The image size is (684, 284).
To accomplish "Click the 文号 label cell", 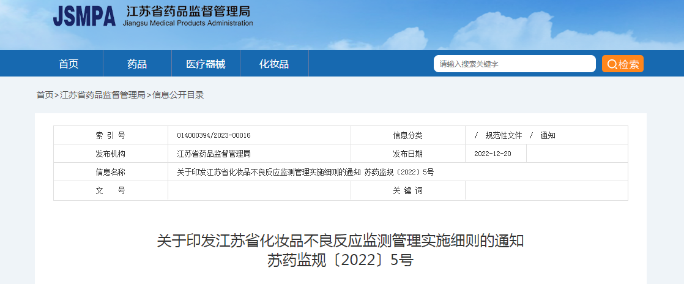I will [x=110, y=190].
